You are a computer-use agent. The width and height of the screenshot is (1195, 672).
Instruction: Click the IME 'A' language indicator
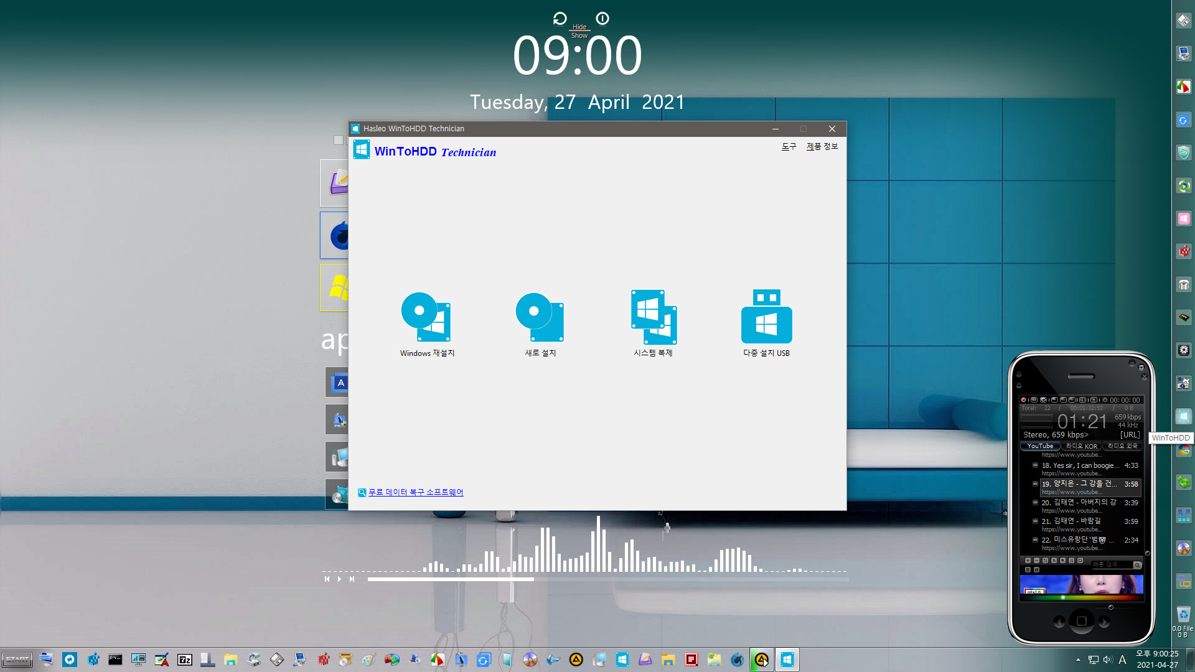pos(1123,660)
